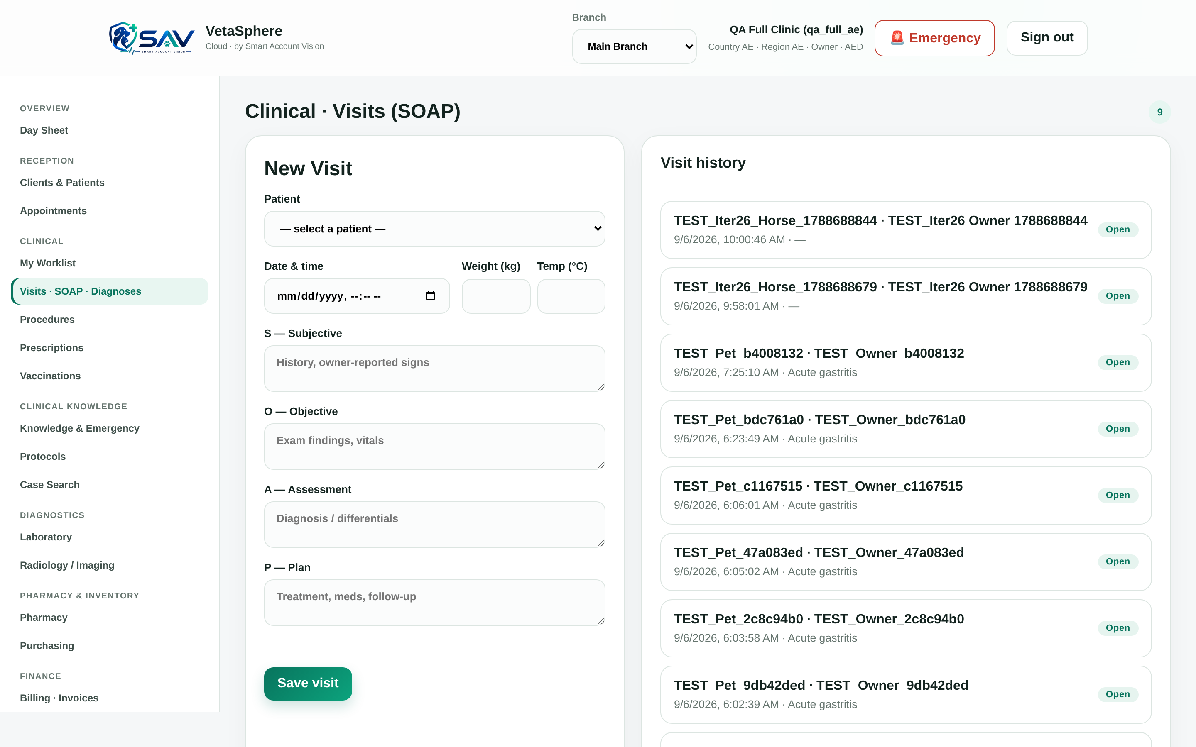Click into the Subjective history textarea
Viewport: 1196px width, 747px height.
(x=434, y=369)
